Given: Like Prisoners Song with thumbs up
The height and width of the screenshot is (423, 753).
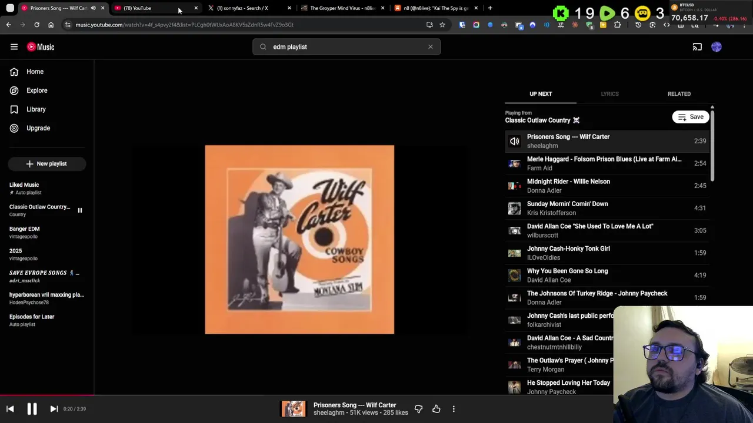Looking at the screenshot, I should (436, 409).
